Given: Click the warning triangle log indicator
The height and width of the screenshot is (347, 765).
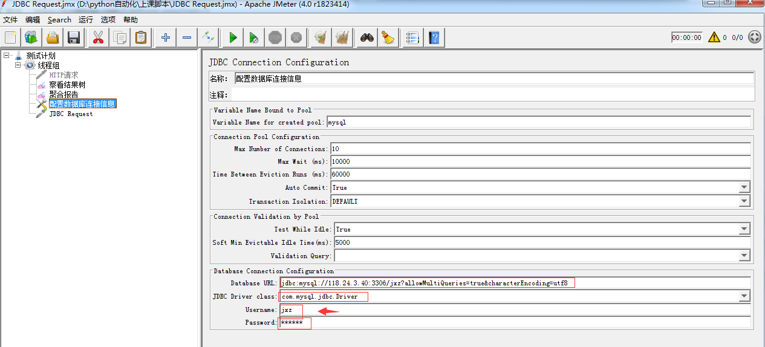Looking at the screenshot, I should pos(714,37).
